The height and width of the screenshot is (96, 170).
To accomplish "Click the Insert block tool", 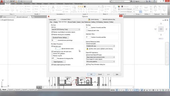I will point(102,8).
